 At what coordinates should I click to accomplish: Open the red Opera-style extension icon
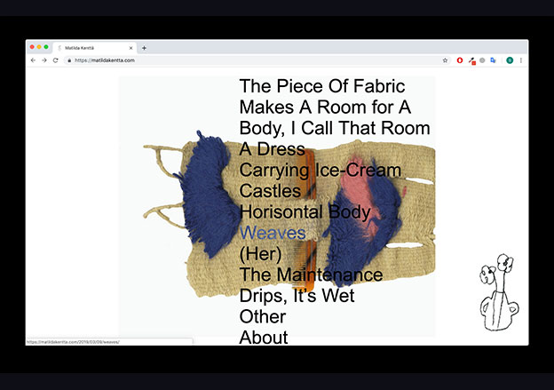(x=460, y=60)
